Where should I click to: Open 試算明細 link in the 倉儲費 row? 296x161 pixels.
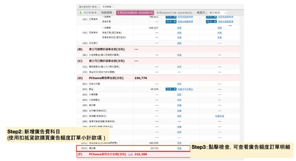click(219, 116)
